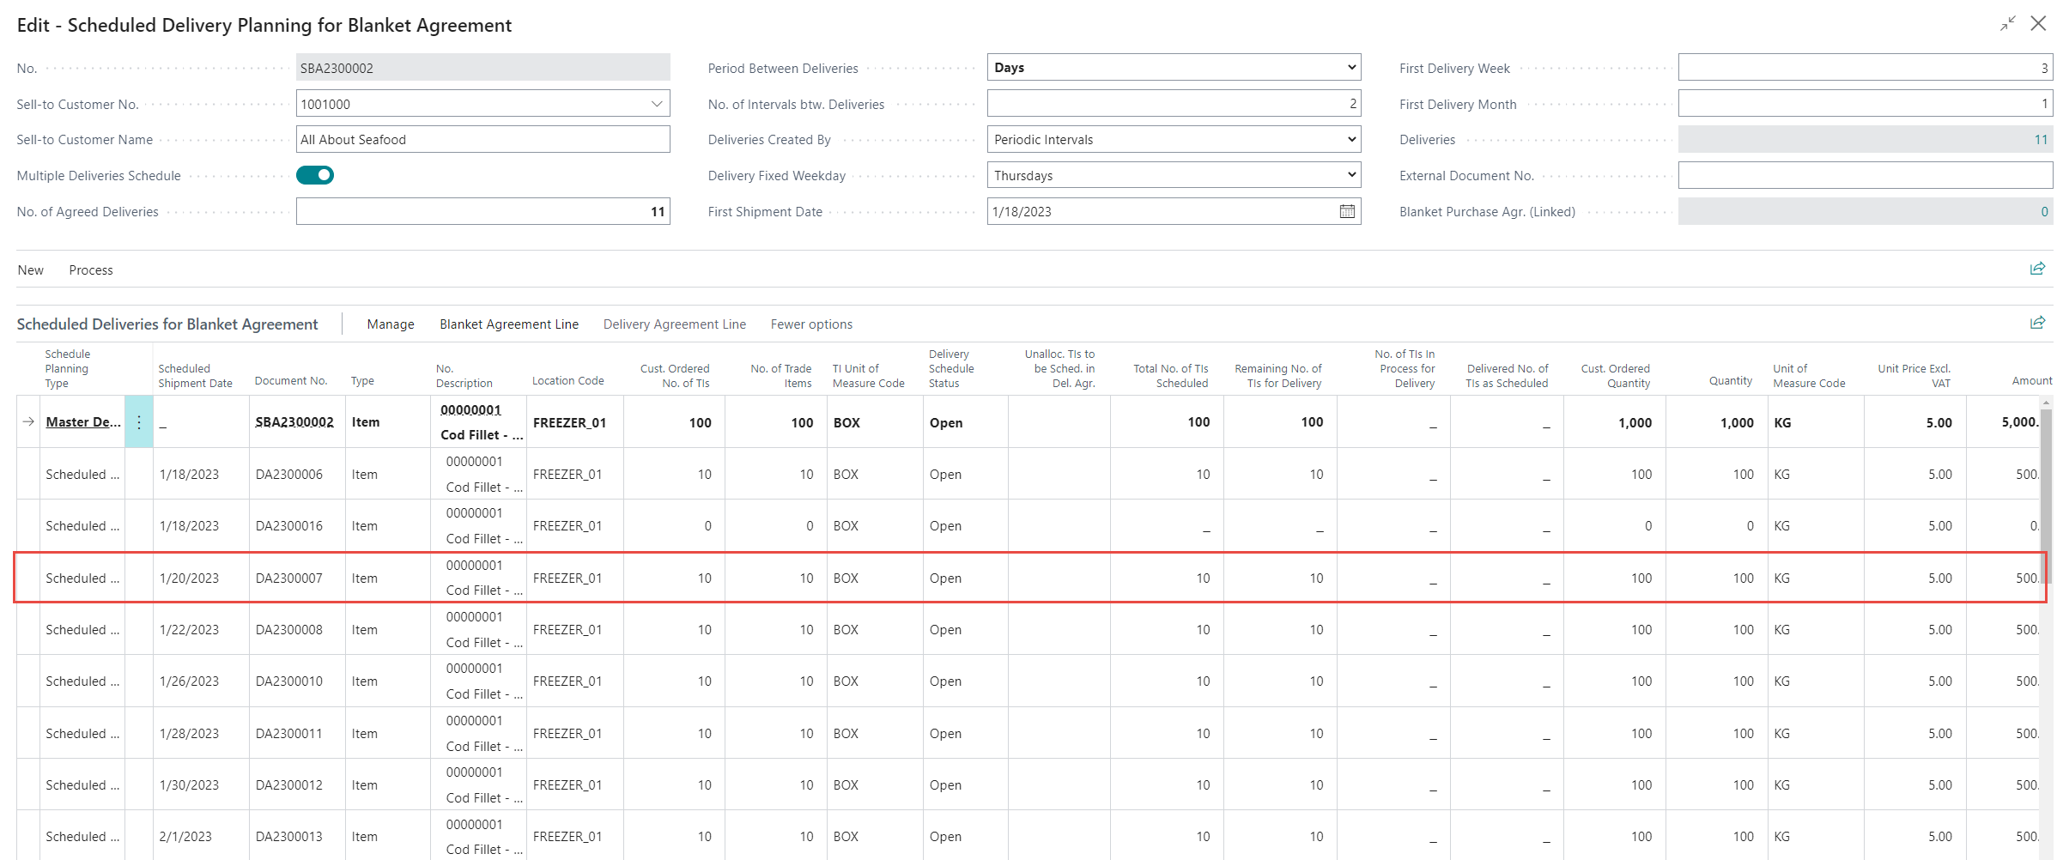The width and height of the screenshot is (2063, 860).
Task: Expand the Sell-to Customer No. dropdown
Action: click(x=657, y=104)
